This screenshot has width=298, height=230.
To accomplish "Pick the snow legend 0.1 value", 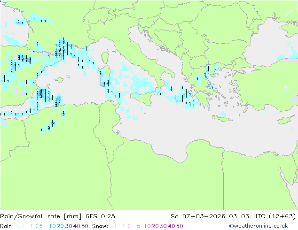I will (112, 226).
